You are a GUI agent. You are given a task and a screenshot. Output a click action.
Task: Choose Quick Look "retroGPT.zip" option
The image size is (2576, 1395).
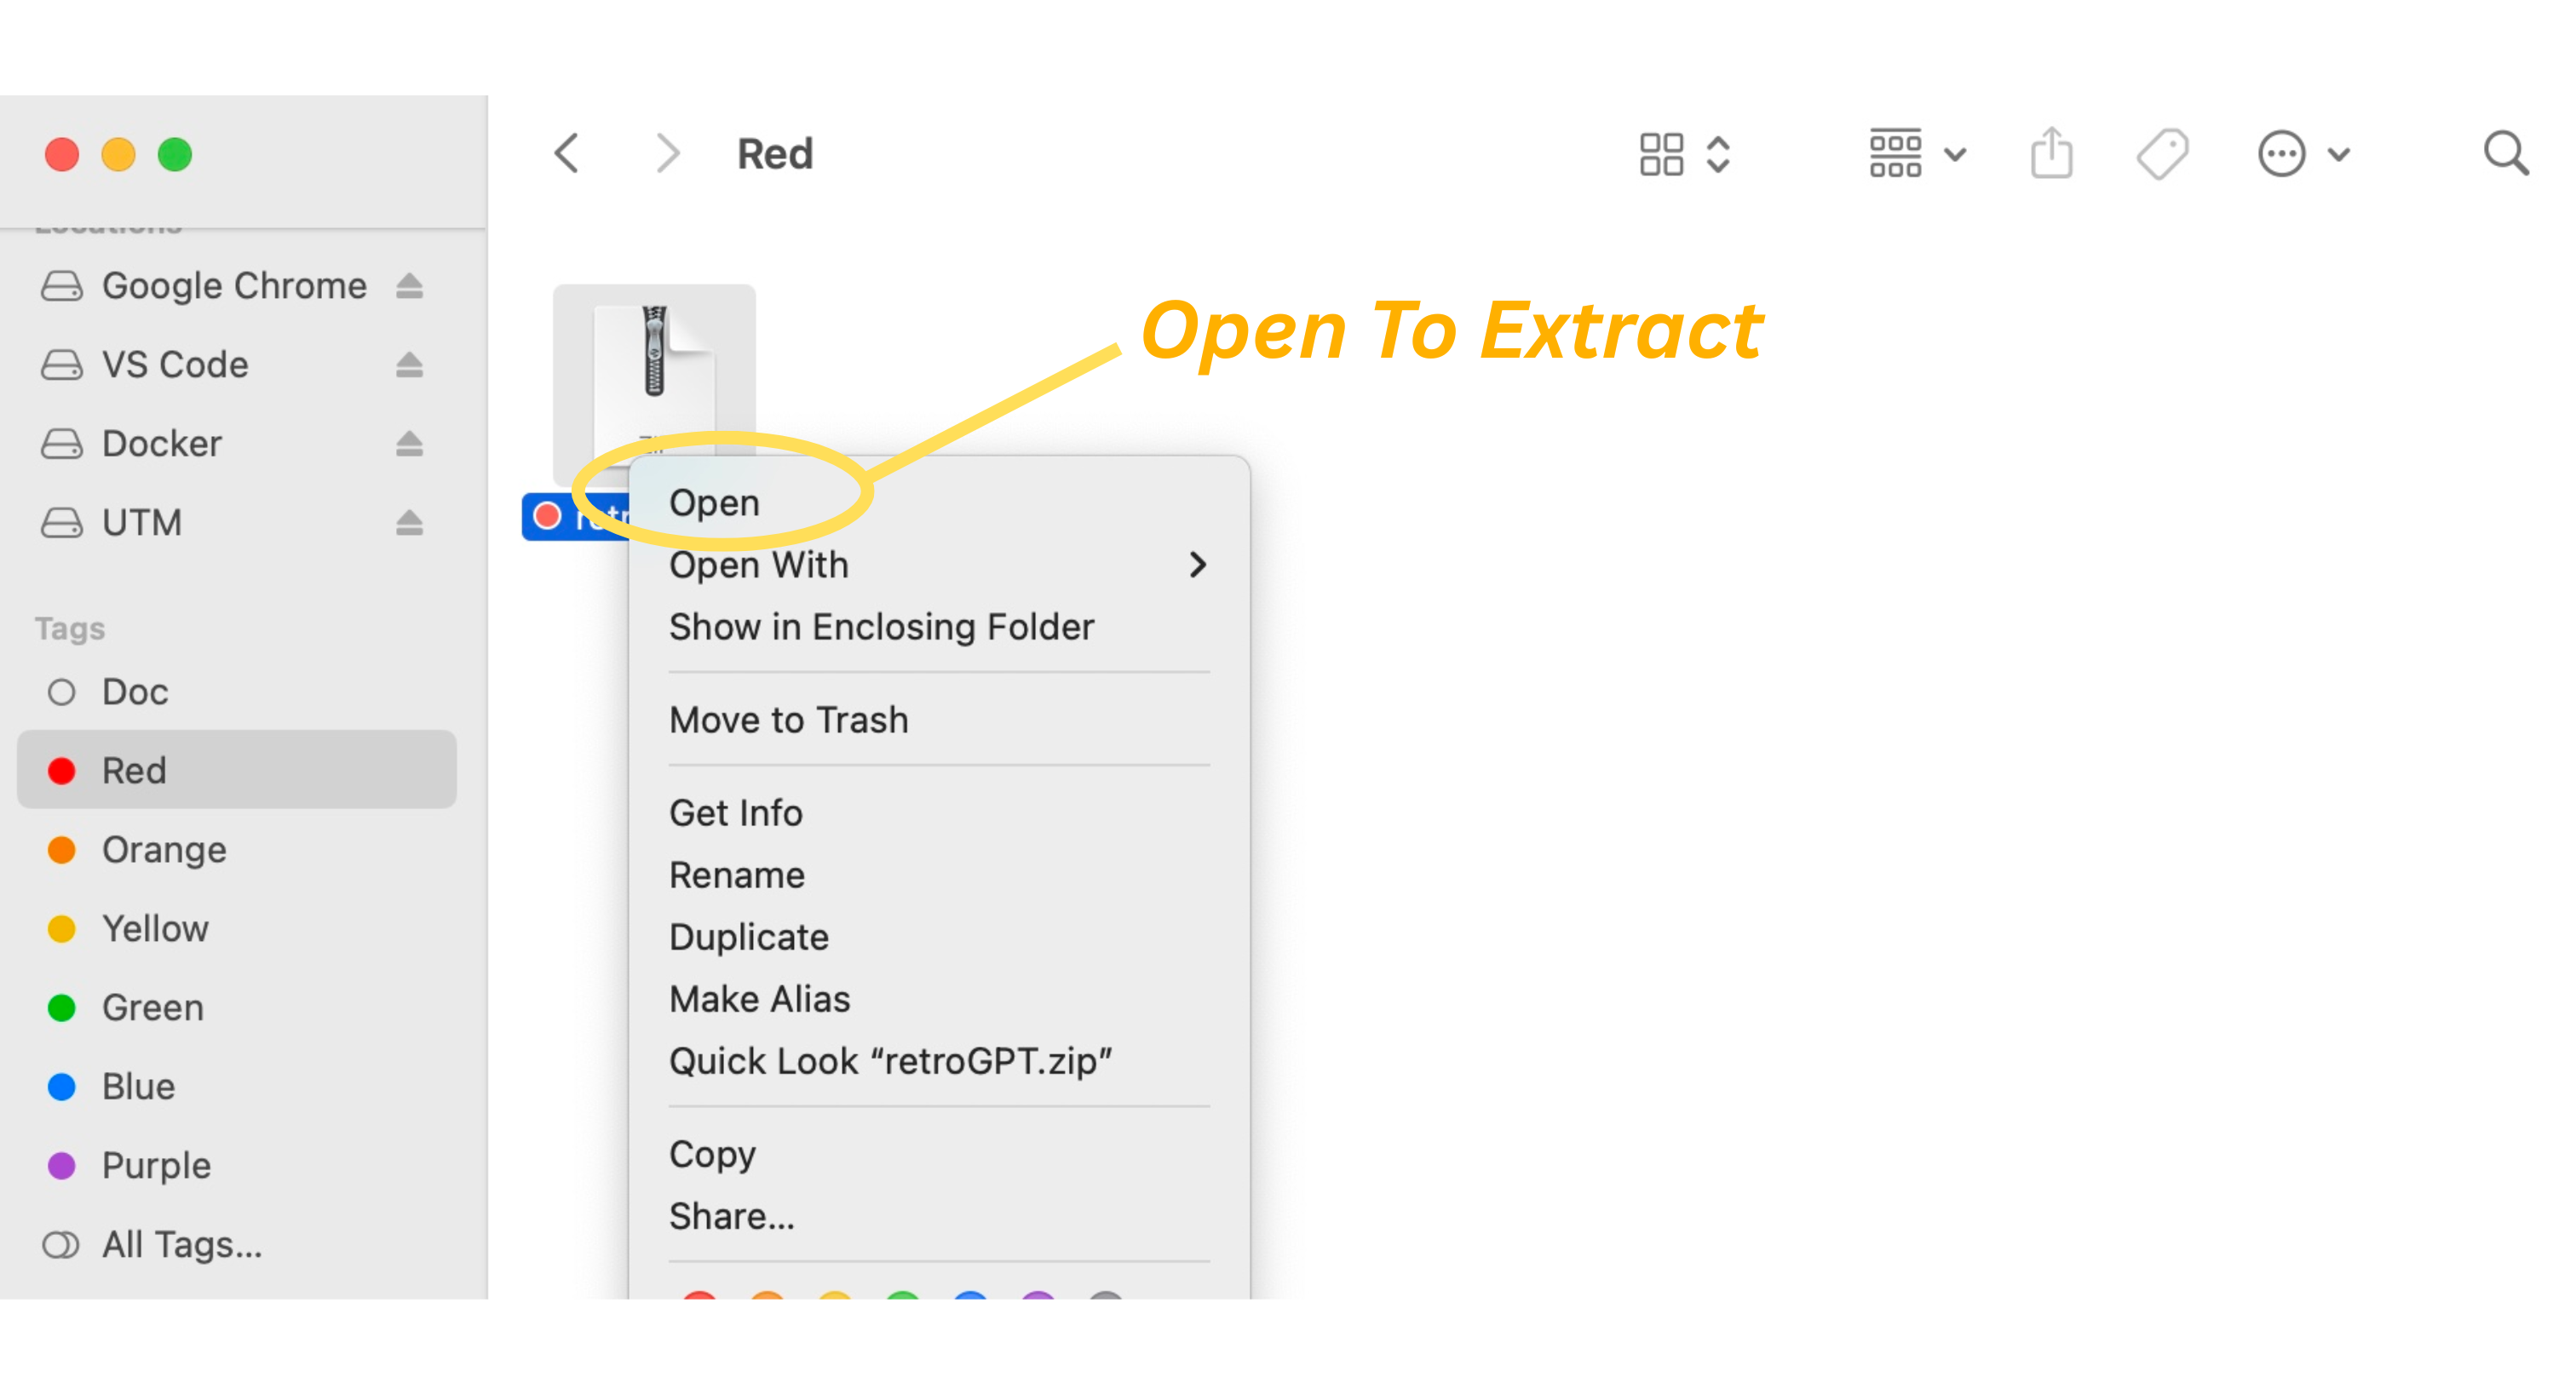coord(890,1061)
